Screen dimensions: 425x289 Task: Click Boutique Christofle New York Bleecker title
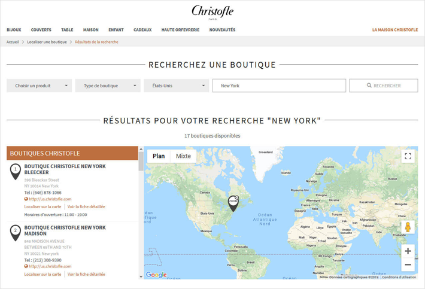click(x=65, y=169)
